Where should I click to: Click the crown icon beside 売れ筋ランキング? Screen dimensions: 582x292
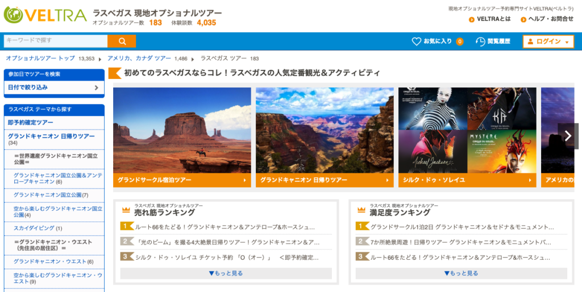tap(126, 210)
